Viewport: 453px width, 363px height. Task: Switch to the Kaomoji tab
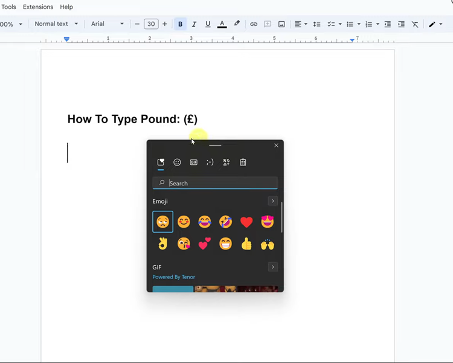(x=210, y=162)
